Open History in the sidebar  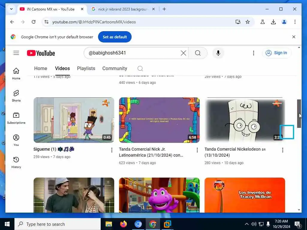(16, 163)
